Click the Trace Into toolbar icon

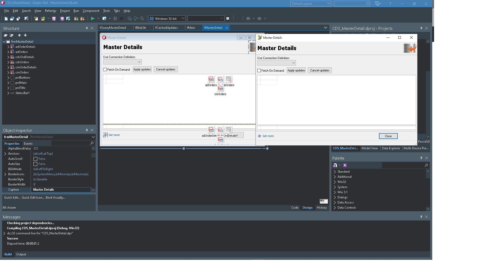tap(130, 18)
